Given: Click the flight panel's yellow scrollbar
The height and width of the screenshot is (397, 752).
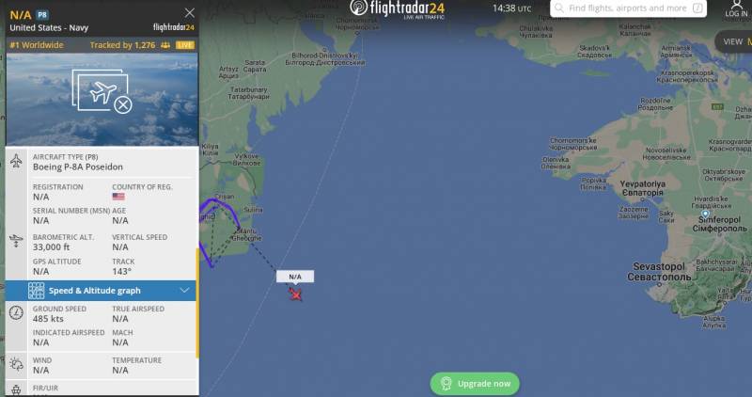Looking at the screenshot, I should 197,303.
